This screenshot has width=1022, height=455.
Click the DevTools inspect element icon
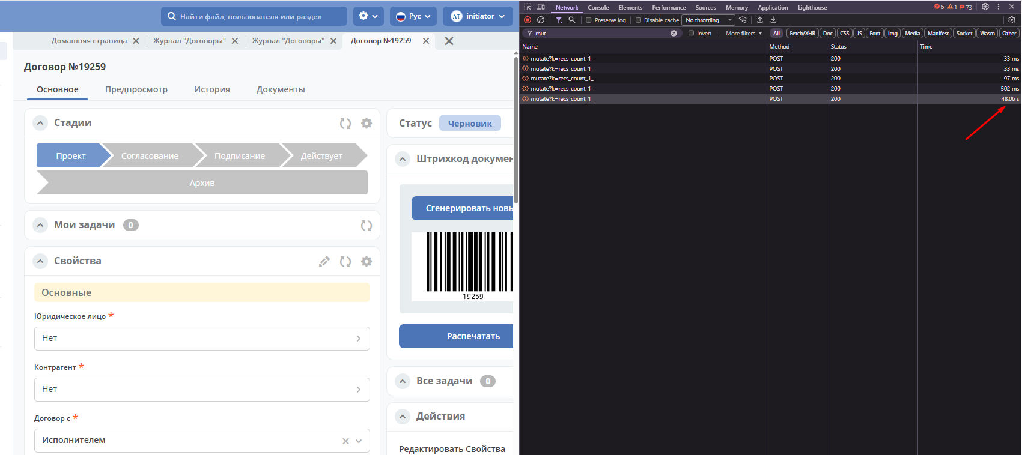click(x=528, y=7)
